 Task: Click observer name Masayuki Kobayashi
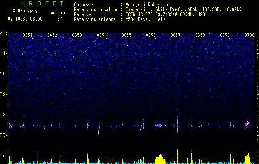click(x=148, y=5)
